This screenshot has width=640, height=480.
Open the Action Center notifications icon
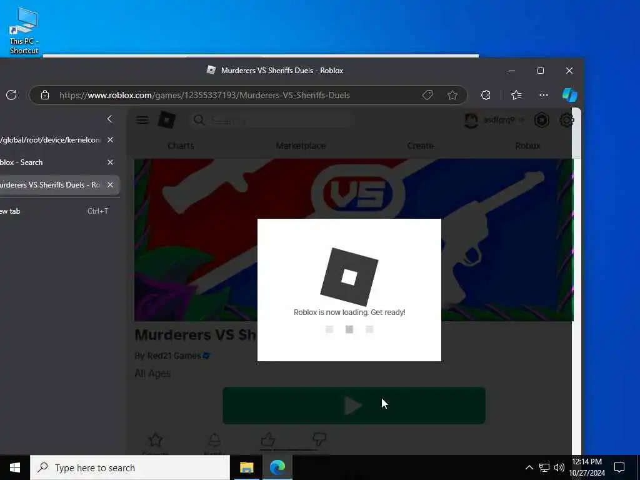pyautogui.click(x=619, y=467)
